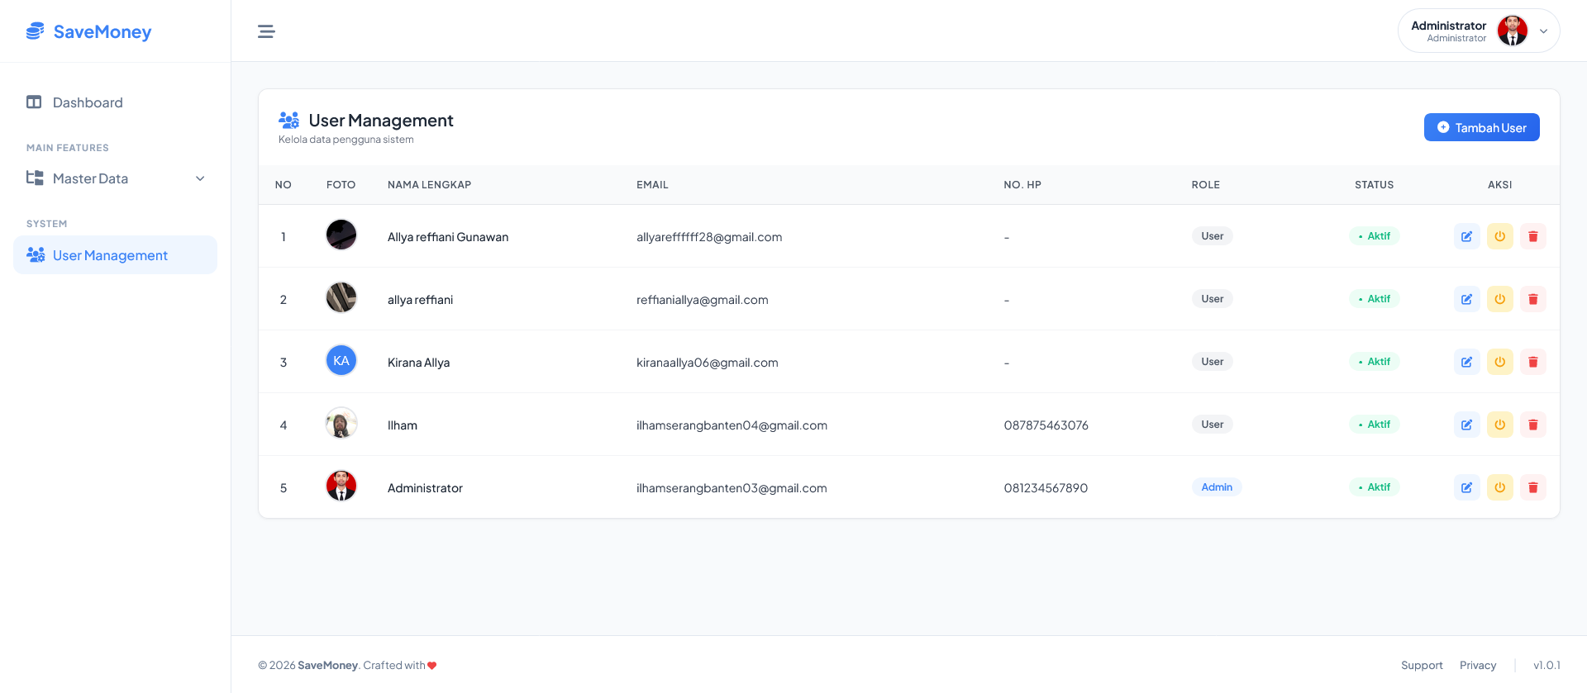The height and width of the screenshot is (693, 1587).
Task: Expand the Master Data menu
Action: [x=115, y=178]
